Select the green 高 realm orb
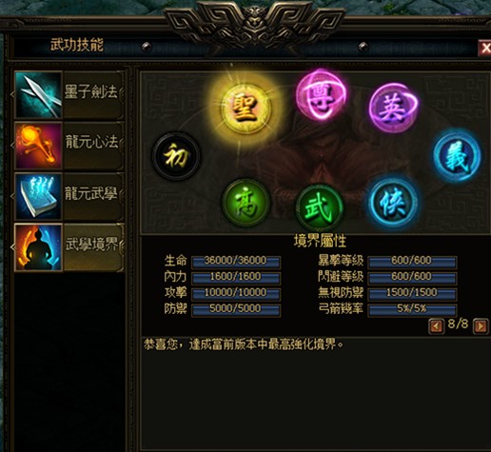491x452 pixels. pyautogui.click(x=246, y=204)
